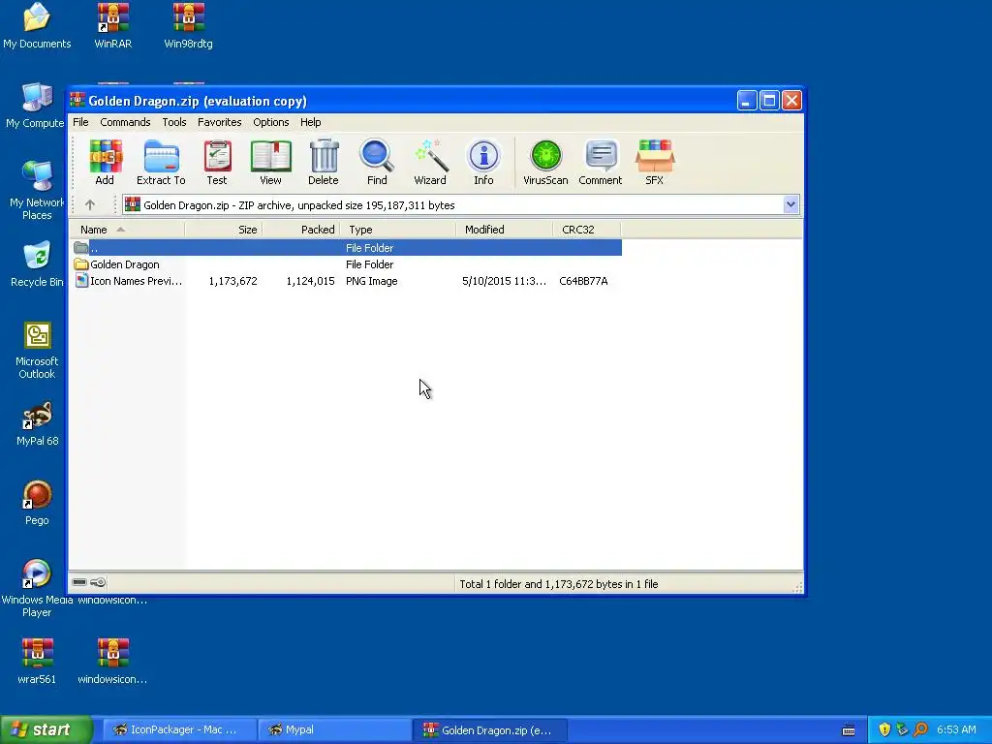The width and height of the screenshot is (992, 744).
Task: Click the Add toolbar icon
Action: 105,162
